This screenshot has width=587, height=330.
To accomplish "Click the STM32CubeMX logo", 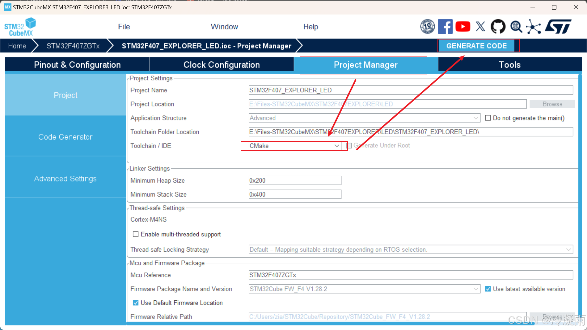I will [x=20, y=27].
